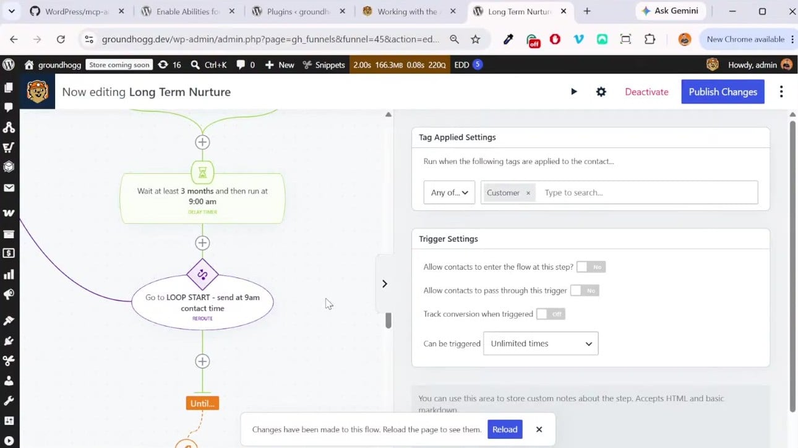Viewport: 798px width, 448px height.
Task: Click the email envelope sidebar icon
Action: point(9,188)
